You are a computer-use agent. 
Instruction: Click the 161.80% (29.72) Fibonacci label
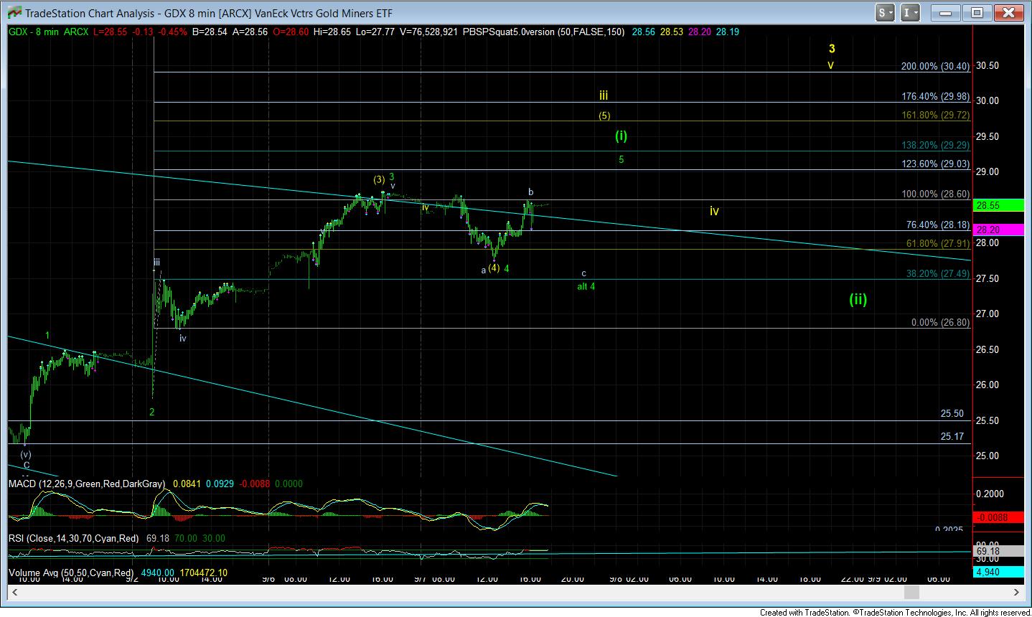click(935, 115)
